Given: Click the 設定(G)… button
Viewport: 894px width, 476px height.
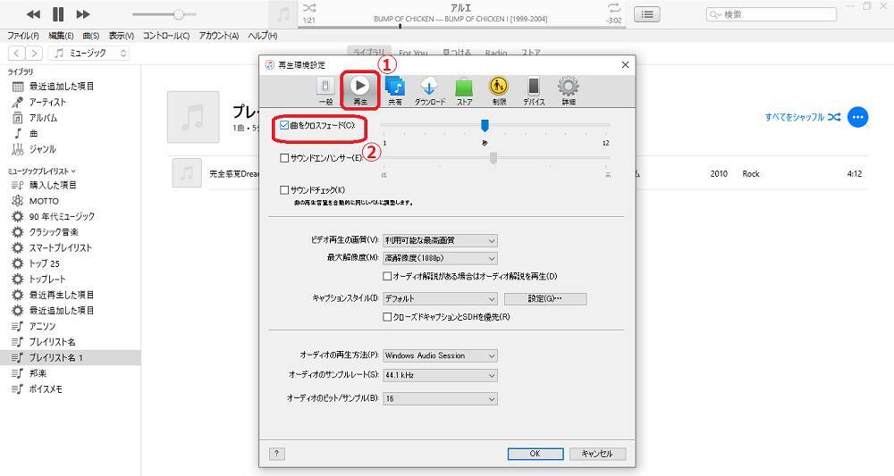Looking at the screenshot, I should point(545,298).
